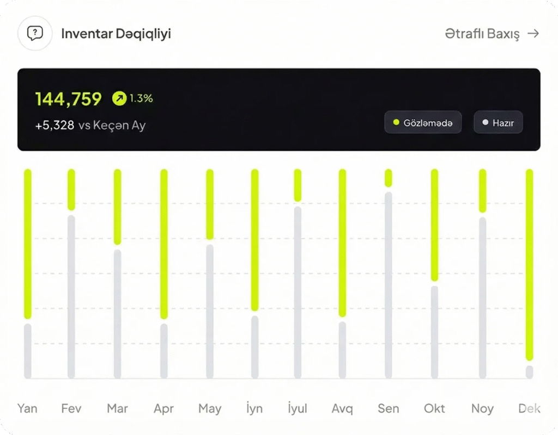Screen dimensions: 558x435
Task: Toggle the Hazır legend filter
Action: click(498, 122)
